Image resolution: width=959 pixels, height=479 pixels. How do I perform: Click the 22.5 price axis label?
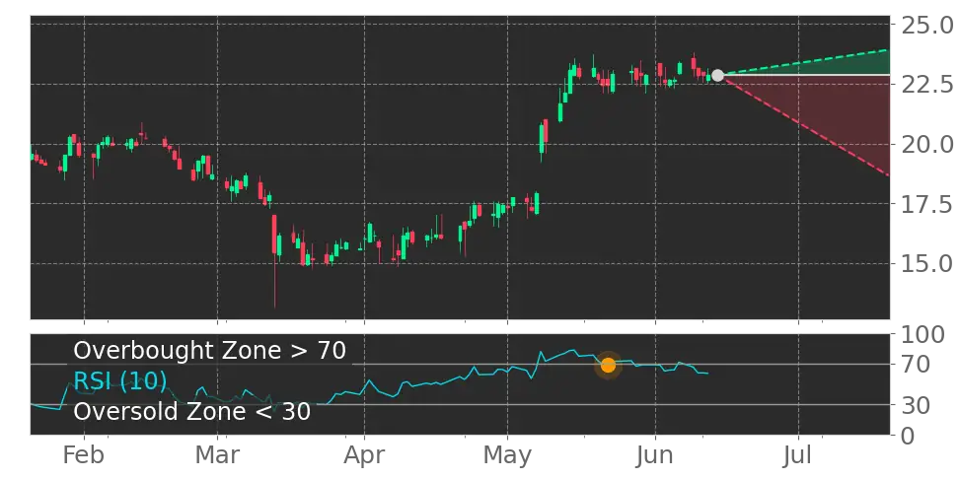[925, 85]
